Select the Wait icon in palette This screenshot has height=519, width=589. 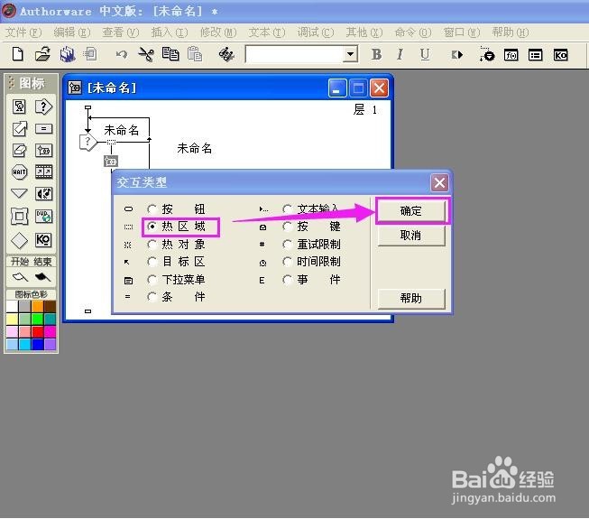(19, 172)
